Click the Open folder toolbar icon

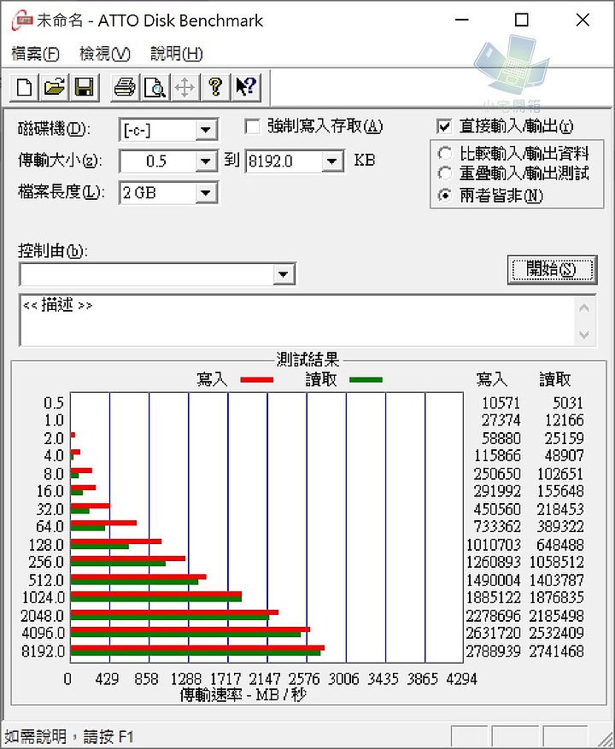[x=54, y=87]
